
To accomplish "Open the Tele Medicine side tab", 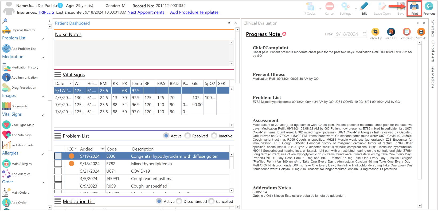I will [x=433, y=77].
